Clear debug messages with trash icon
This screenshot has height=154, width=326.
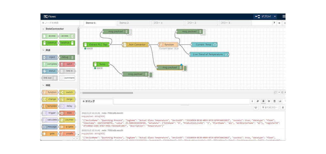283,108
